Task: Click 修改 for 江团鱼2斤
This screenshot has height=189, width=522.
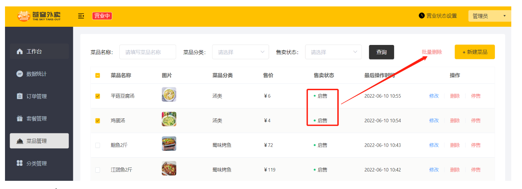Action: [434, 170]
